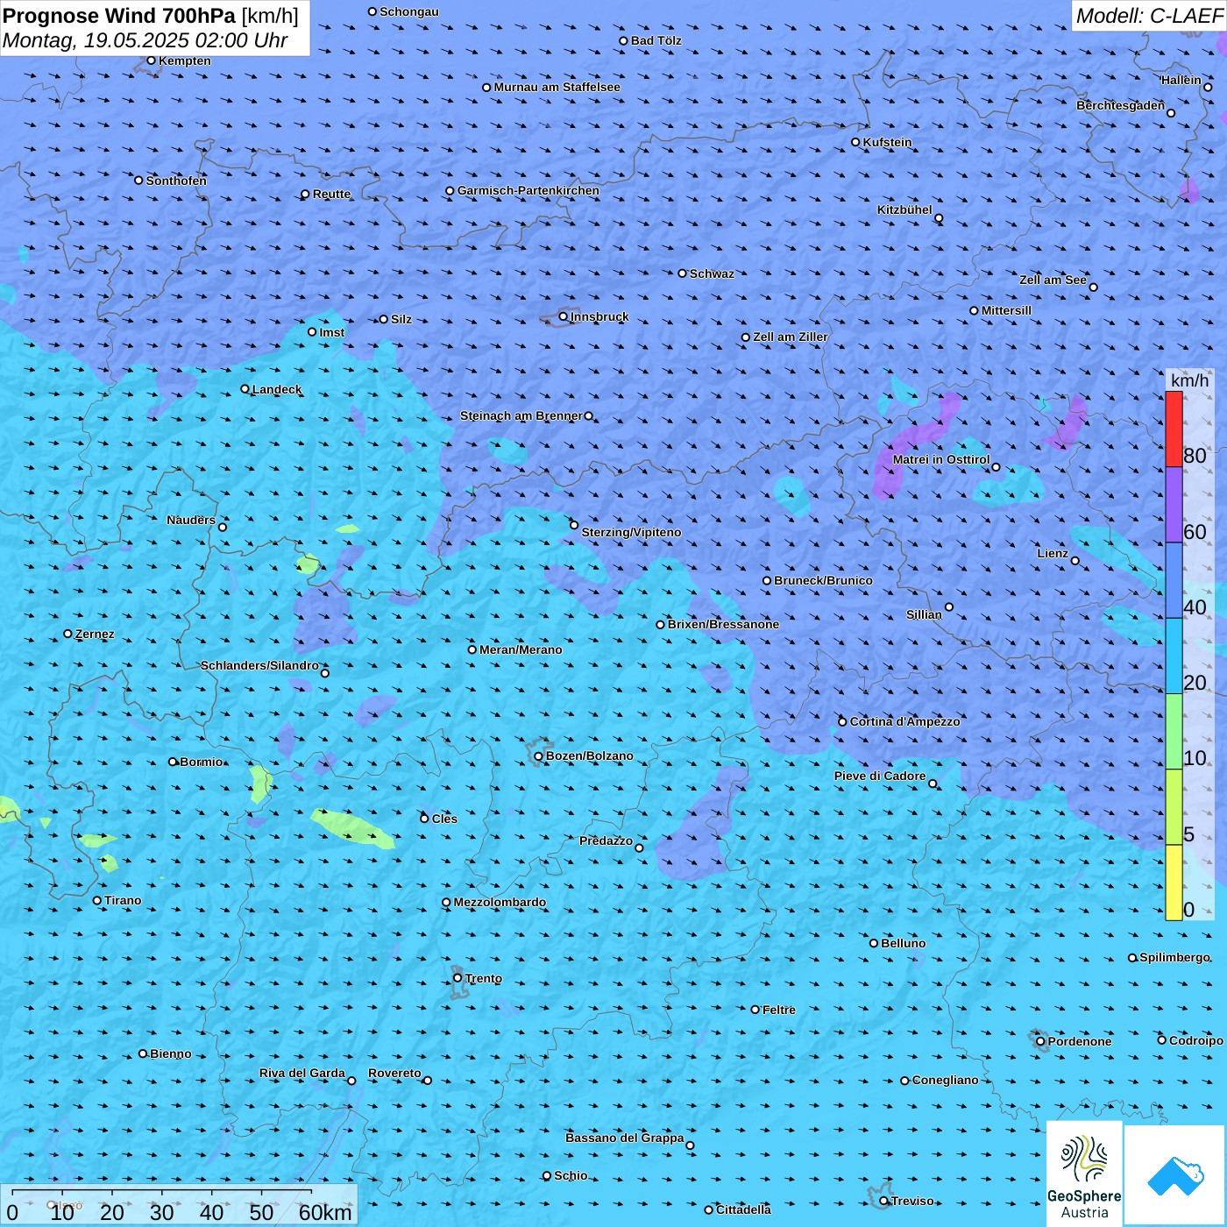Image resolution: width=1227 pixels, height=1227 pixels.
Task: Click the Trento city marker
Action: pyautogui.click(x=457, y=978)
